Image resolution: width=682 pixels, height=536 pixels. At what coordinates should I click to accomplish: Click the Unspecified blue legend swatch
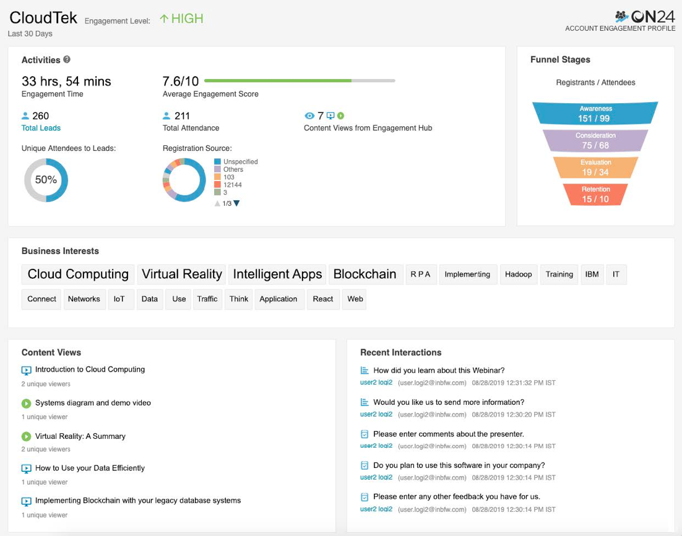[217, 161]
